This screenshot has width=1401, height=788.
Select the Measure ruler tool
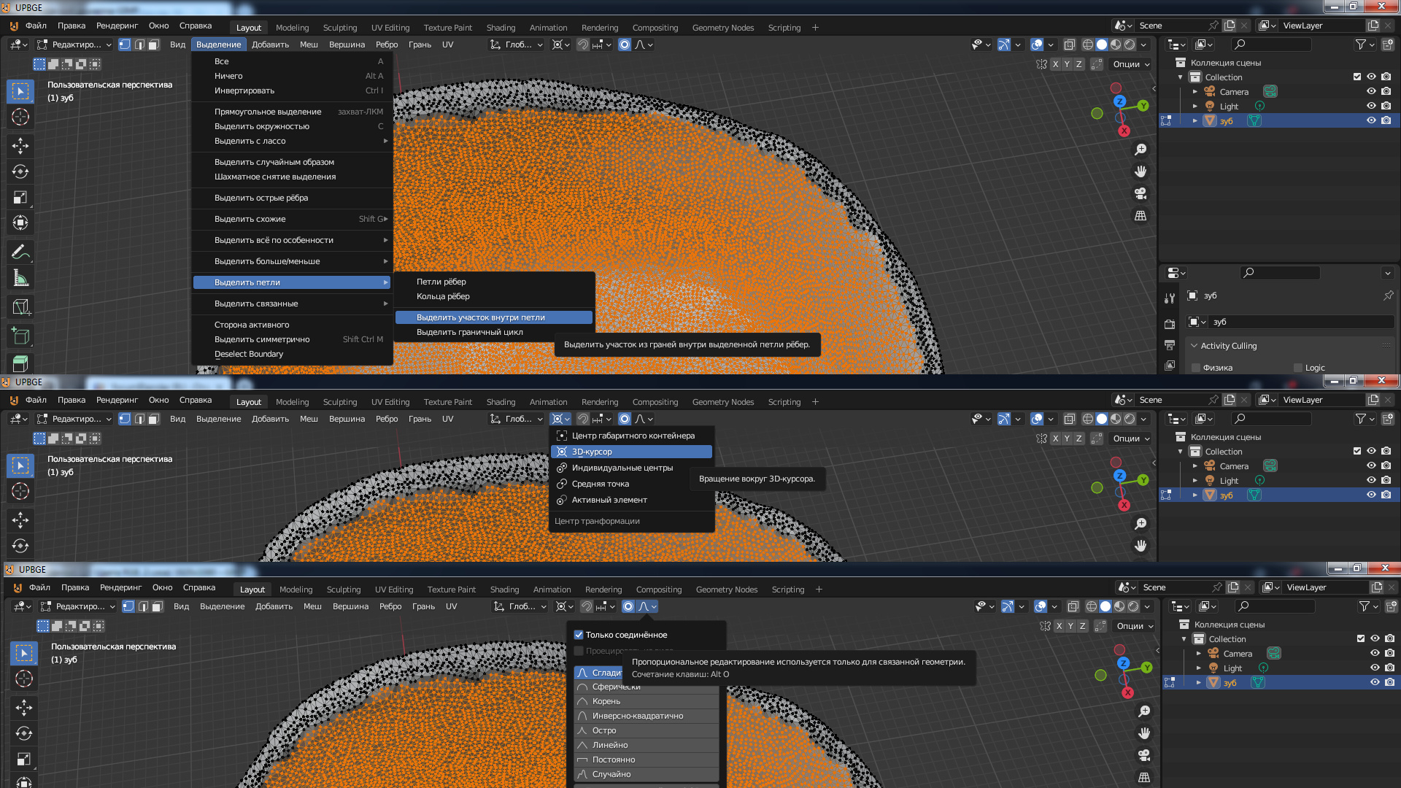tap(20, 279)
